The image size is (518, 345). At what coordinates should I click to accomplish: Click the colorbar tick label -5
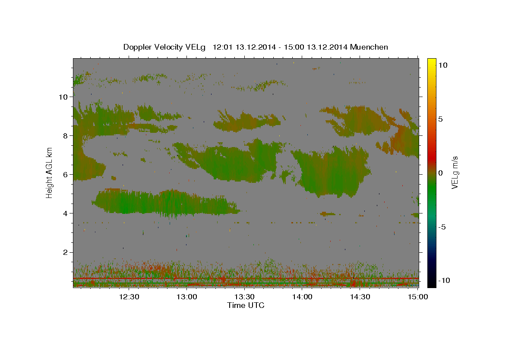442,227
